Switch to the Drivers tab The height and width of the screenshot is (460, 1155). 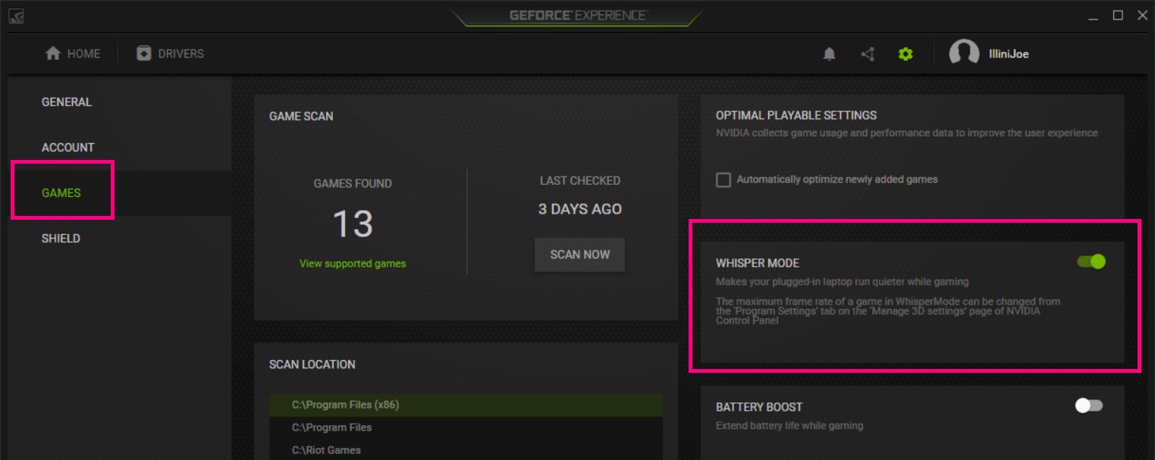[x=170, y=54]
